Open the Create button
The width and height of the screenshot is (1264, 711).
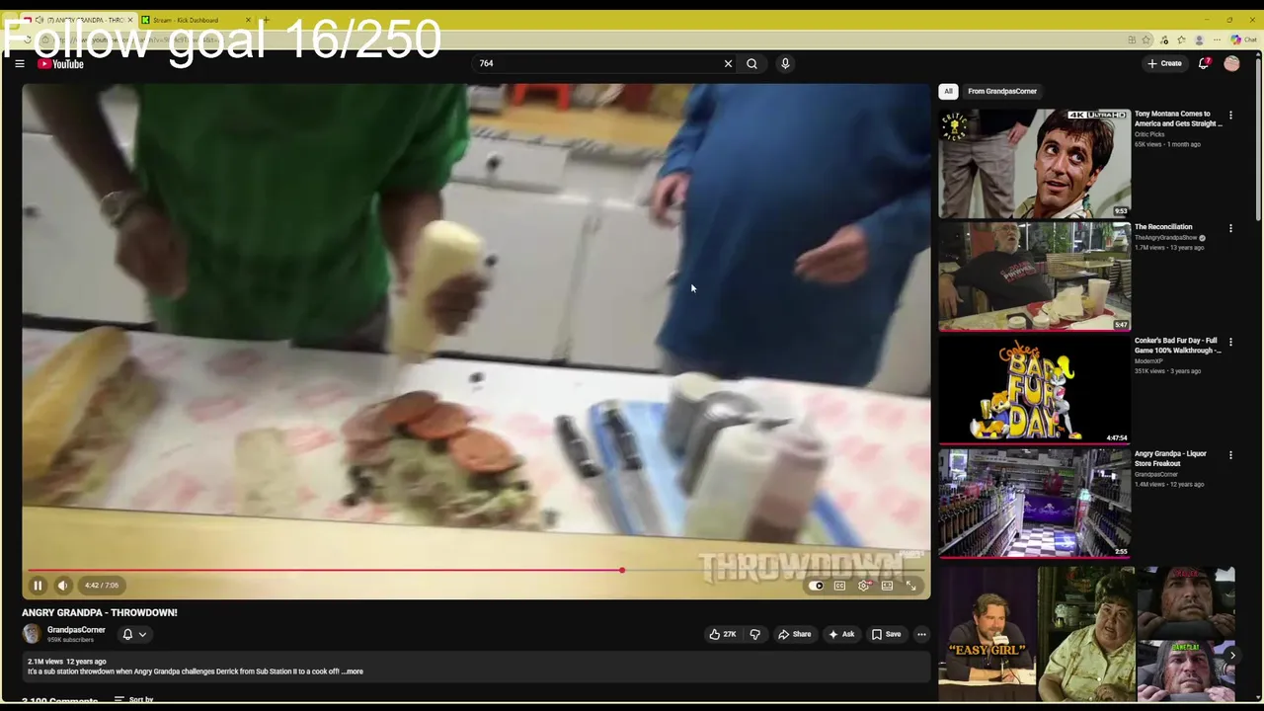pos(1164,63)
